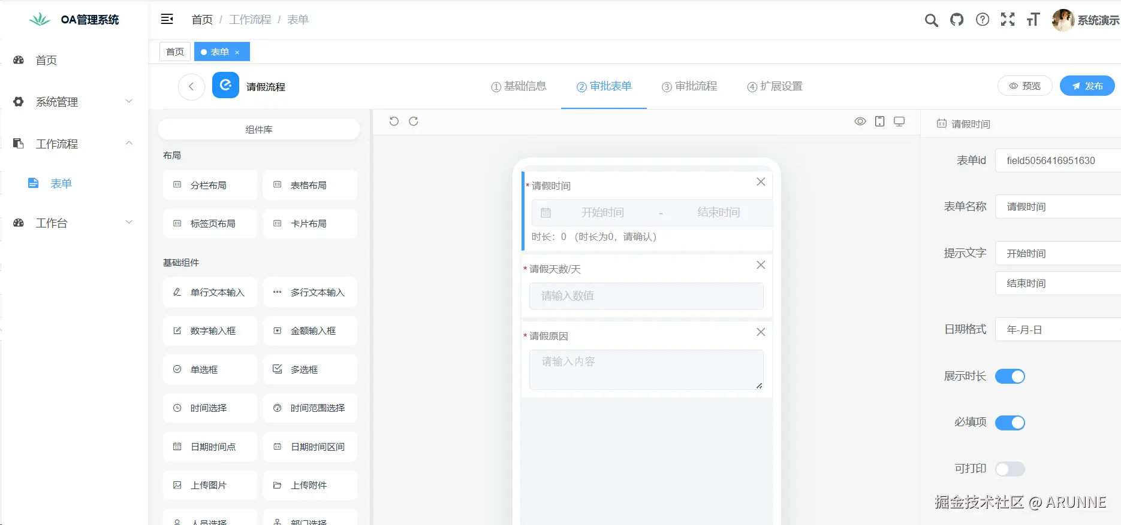Screen dimensions: 1121x525
Task: Enable the 可打印 switch
Action: pyautogui.click(x=1010, y=469)
